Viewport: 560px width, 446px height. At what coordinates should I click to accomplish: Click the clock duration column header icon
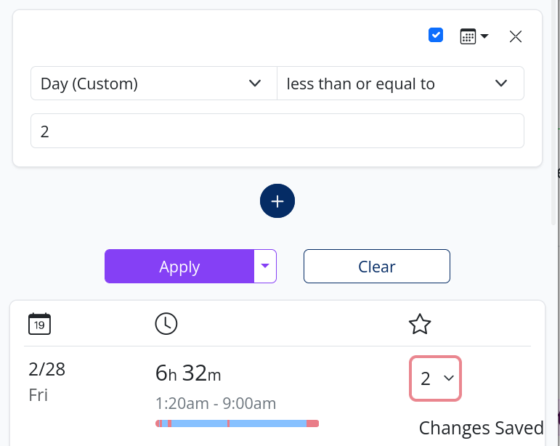click(x=166, y=324)
